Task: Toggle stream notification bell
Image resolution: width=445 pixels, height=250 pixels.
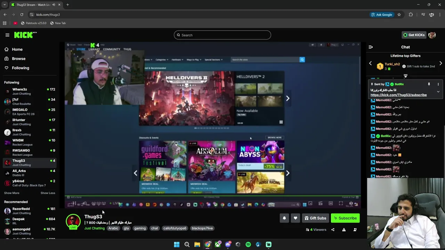Action: tap(284, 218)
